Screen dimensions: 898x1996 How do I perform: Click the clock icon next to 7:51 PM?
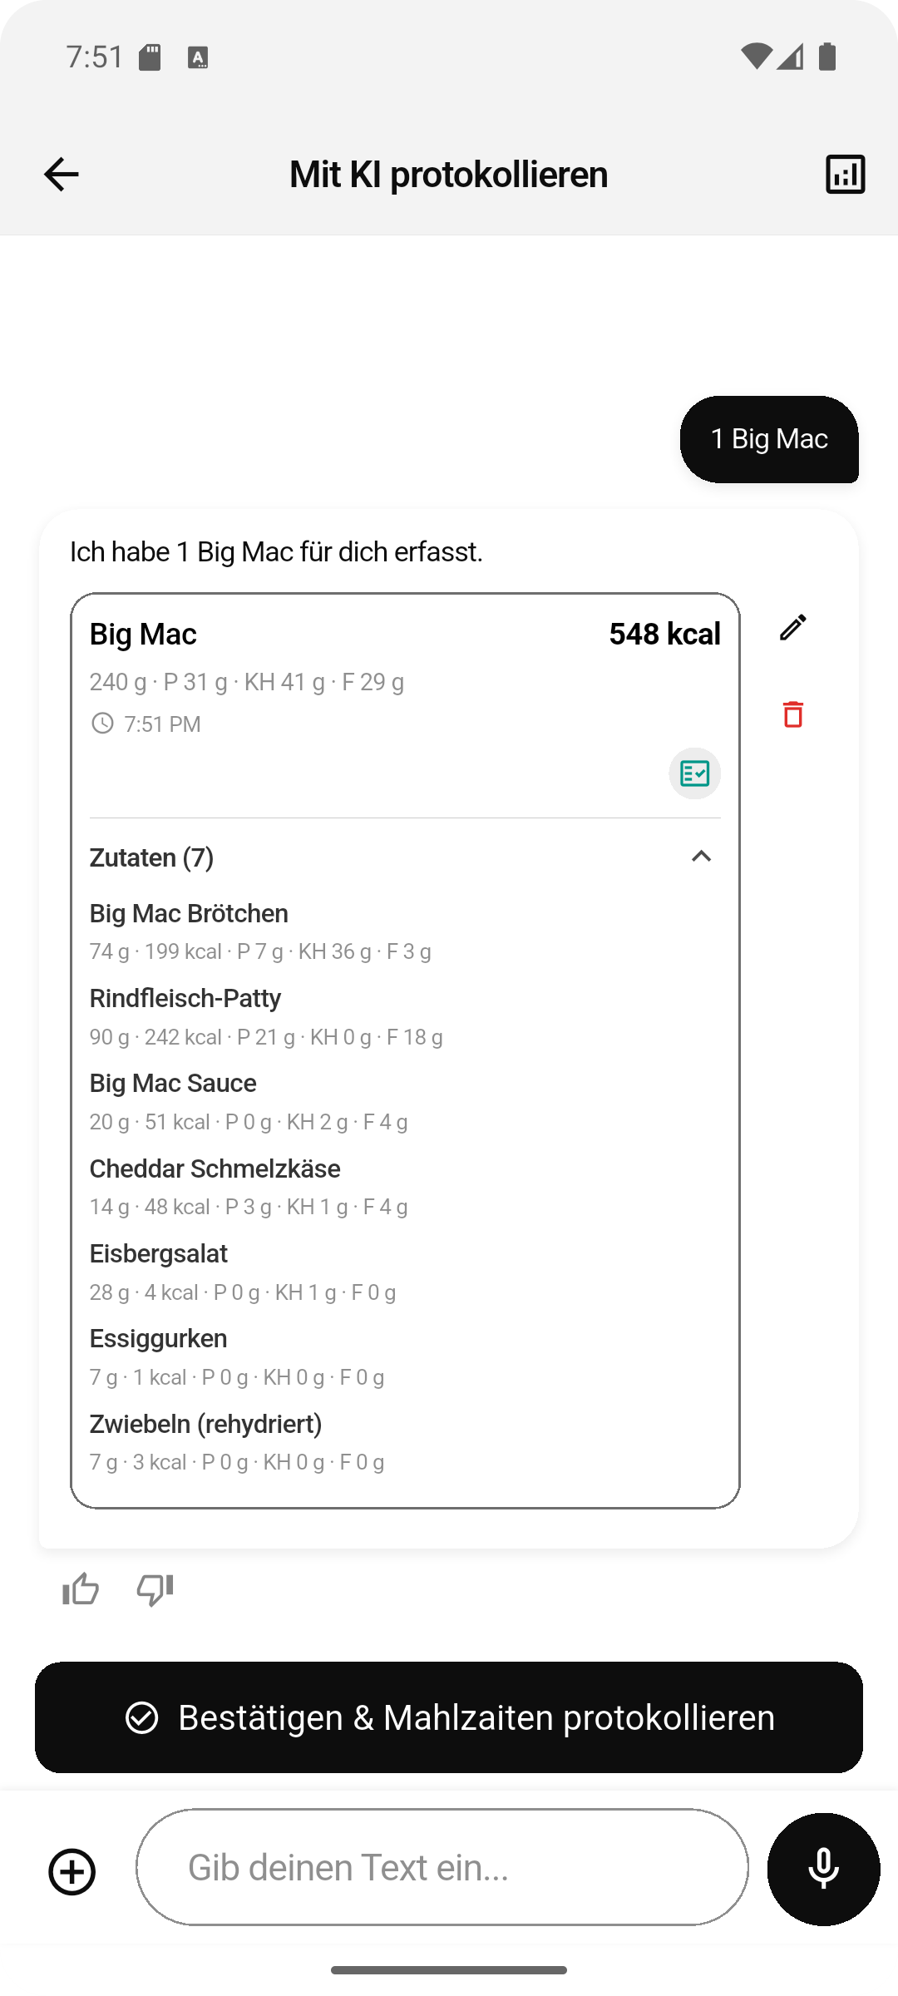(102, 724)
